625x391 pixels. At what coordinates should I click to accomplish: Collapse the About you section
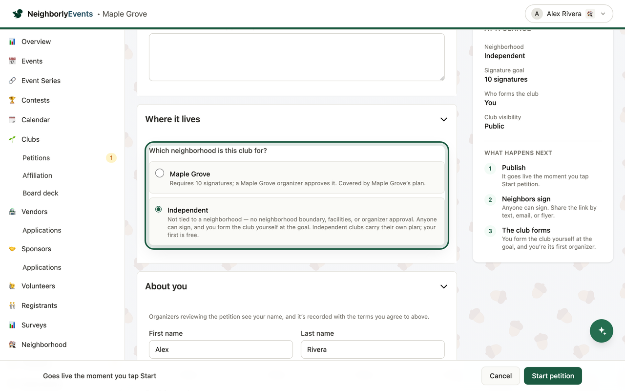click(444, 286)
